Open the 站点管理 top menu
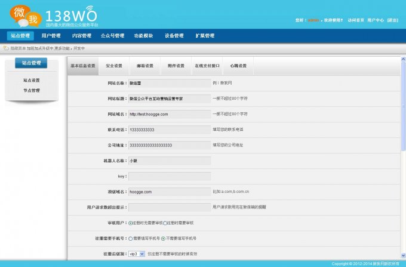406x267 pixels. point(20,36)
